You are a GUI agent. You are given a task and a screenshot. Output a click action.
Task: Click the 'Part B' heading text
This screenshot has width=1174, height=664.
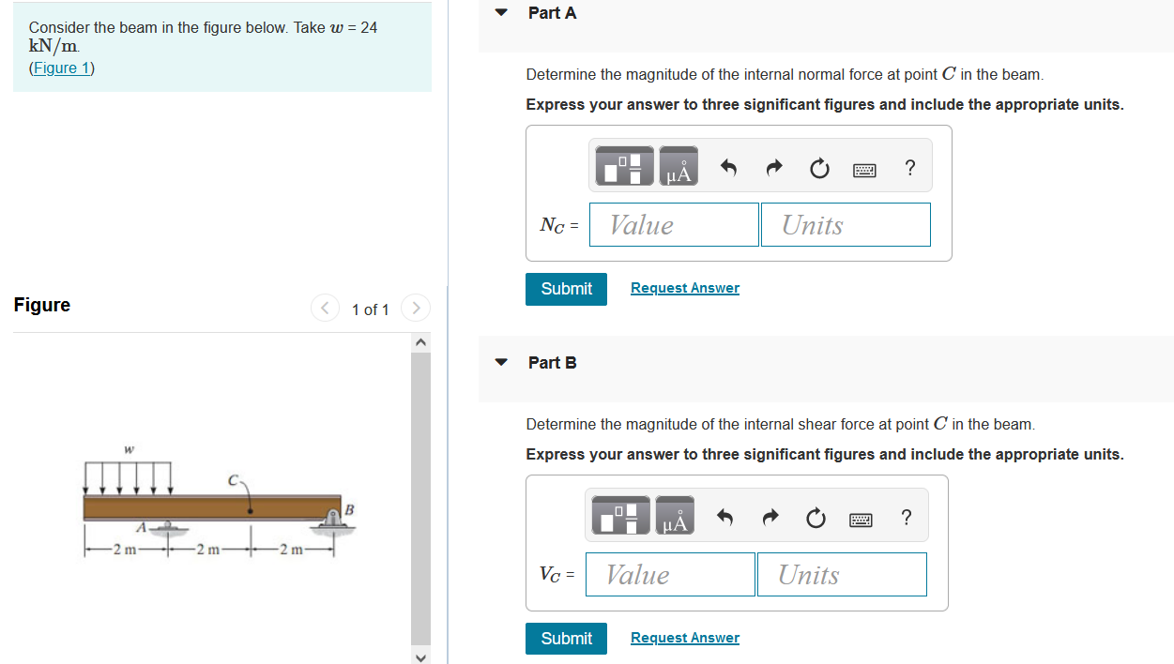click(553, 363)
